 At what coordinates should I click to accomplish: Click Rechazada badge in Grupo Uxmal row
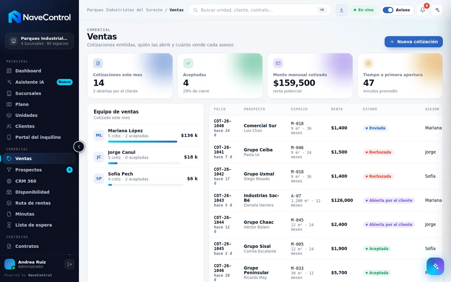pos(378,176)
